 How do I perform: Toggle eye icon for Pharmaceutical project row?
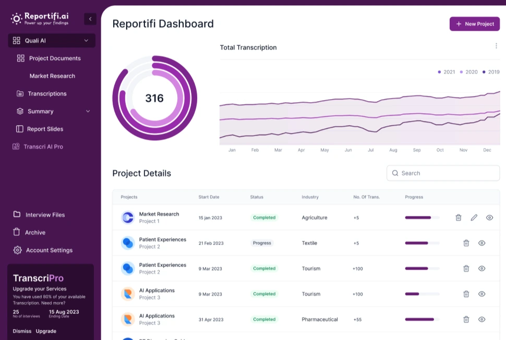481,319
